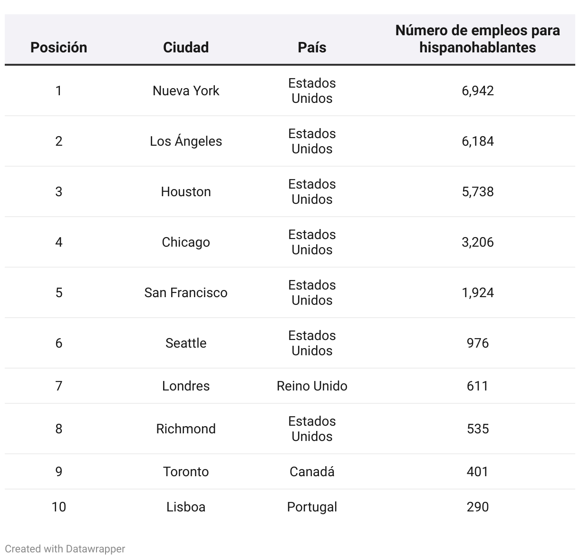The image size is (580, 560).
Task: Select the 6,942 jobs value
Action: coord(477,90)
